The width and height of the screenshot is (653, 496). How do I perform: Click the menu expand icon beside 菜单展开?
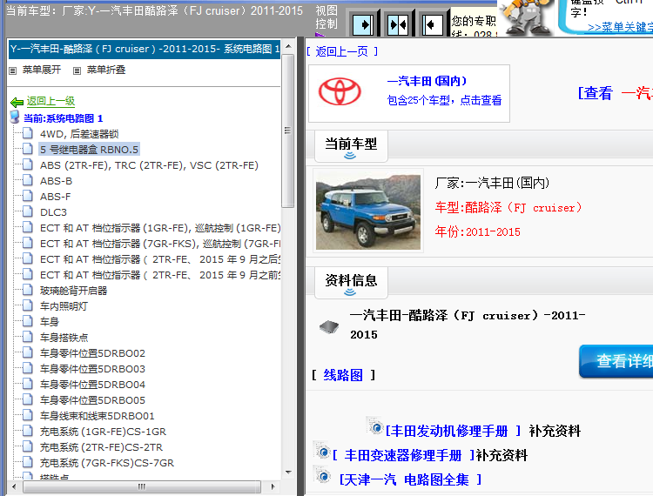click(13, 70)
